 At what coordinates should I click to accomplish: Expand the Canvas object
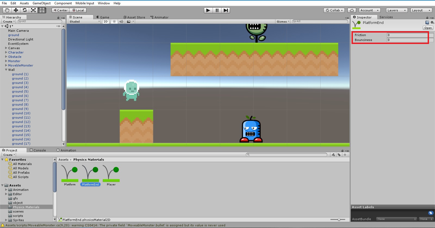[6, 48]
